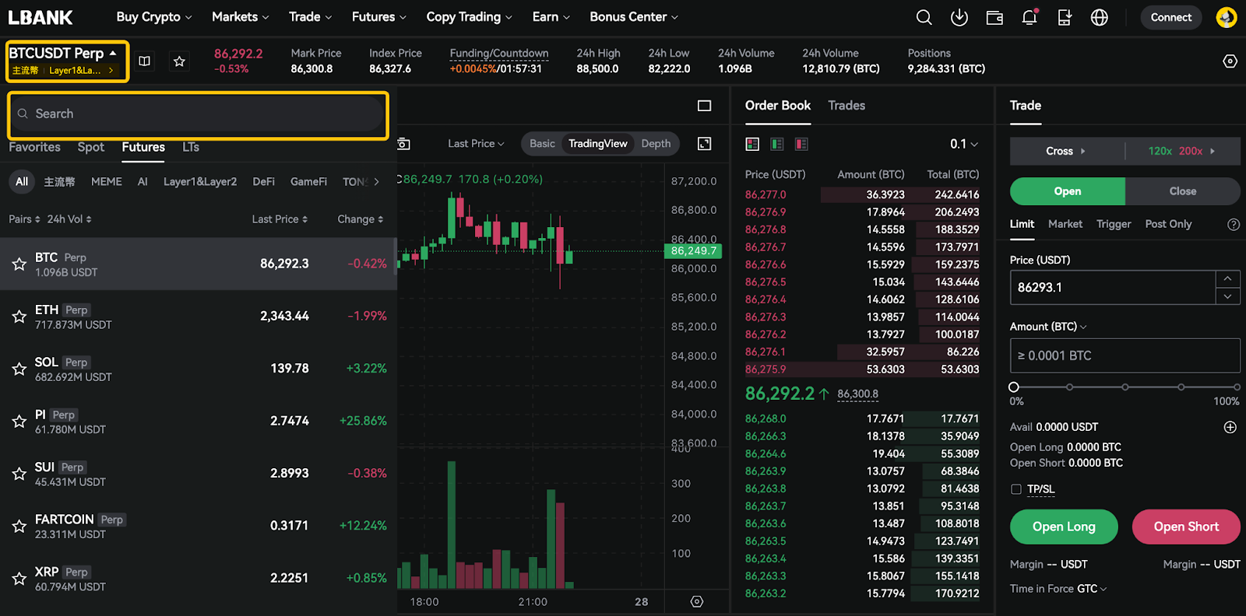This screenshot has width=1246, height=616.
Task: Open chart settings gear at bottom
Action: (697, 601)
